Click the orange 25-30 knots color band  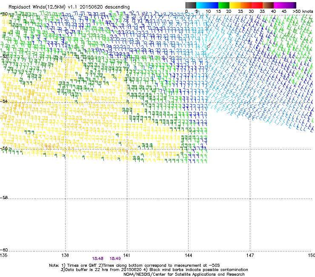click(x=246, y=5)
